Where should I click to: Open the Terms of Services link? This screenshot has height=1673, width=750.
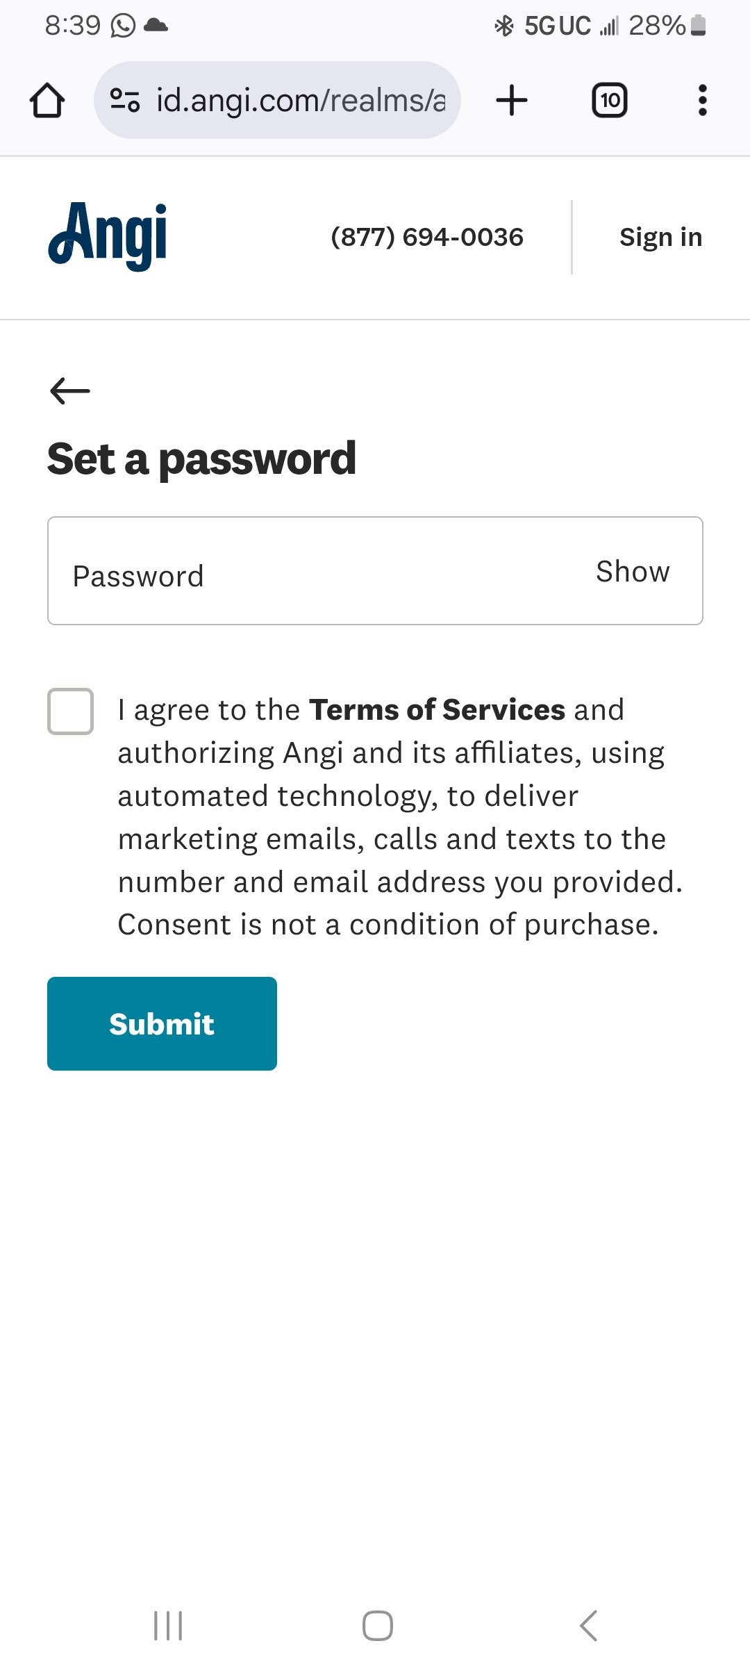click(437, 710)
